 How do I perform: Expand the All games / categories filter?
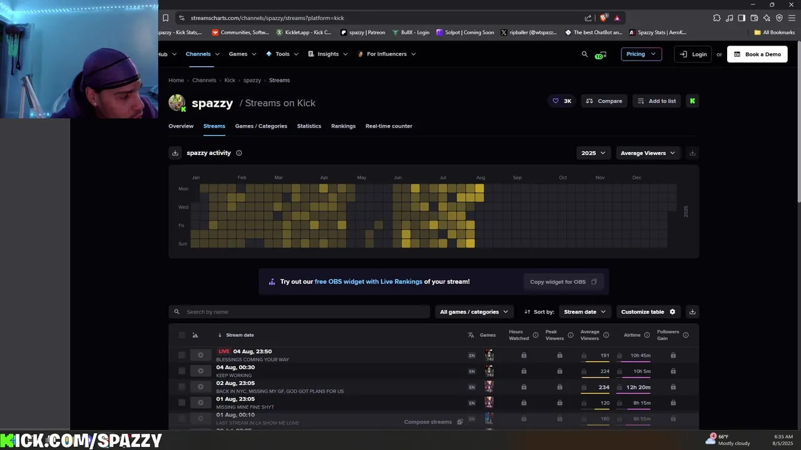474,312
